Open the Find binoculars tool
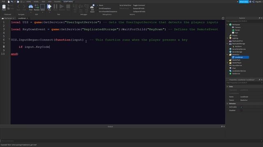Viewport: 263px width, 147px height. click(31, 7)
